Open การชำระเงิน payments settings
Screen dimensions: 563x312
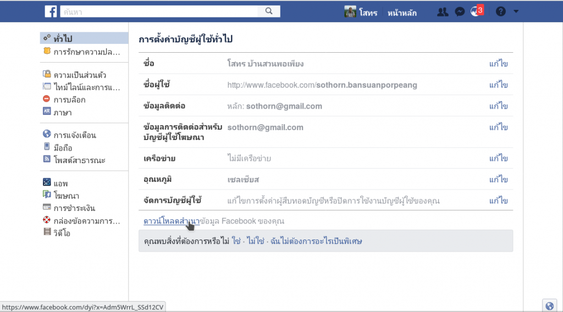point(74,208)
